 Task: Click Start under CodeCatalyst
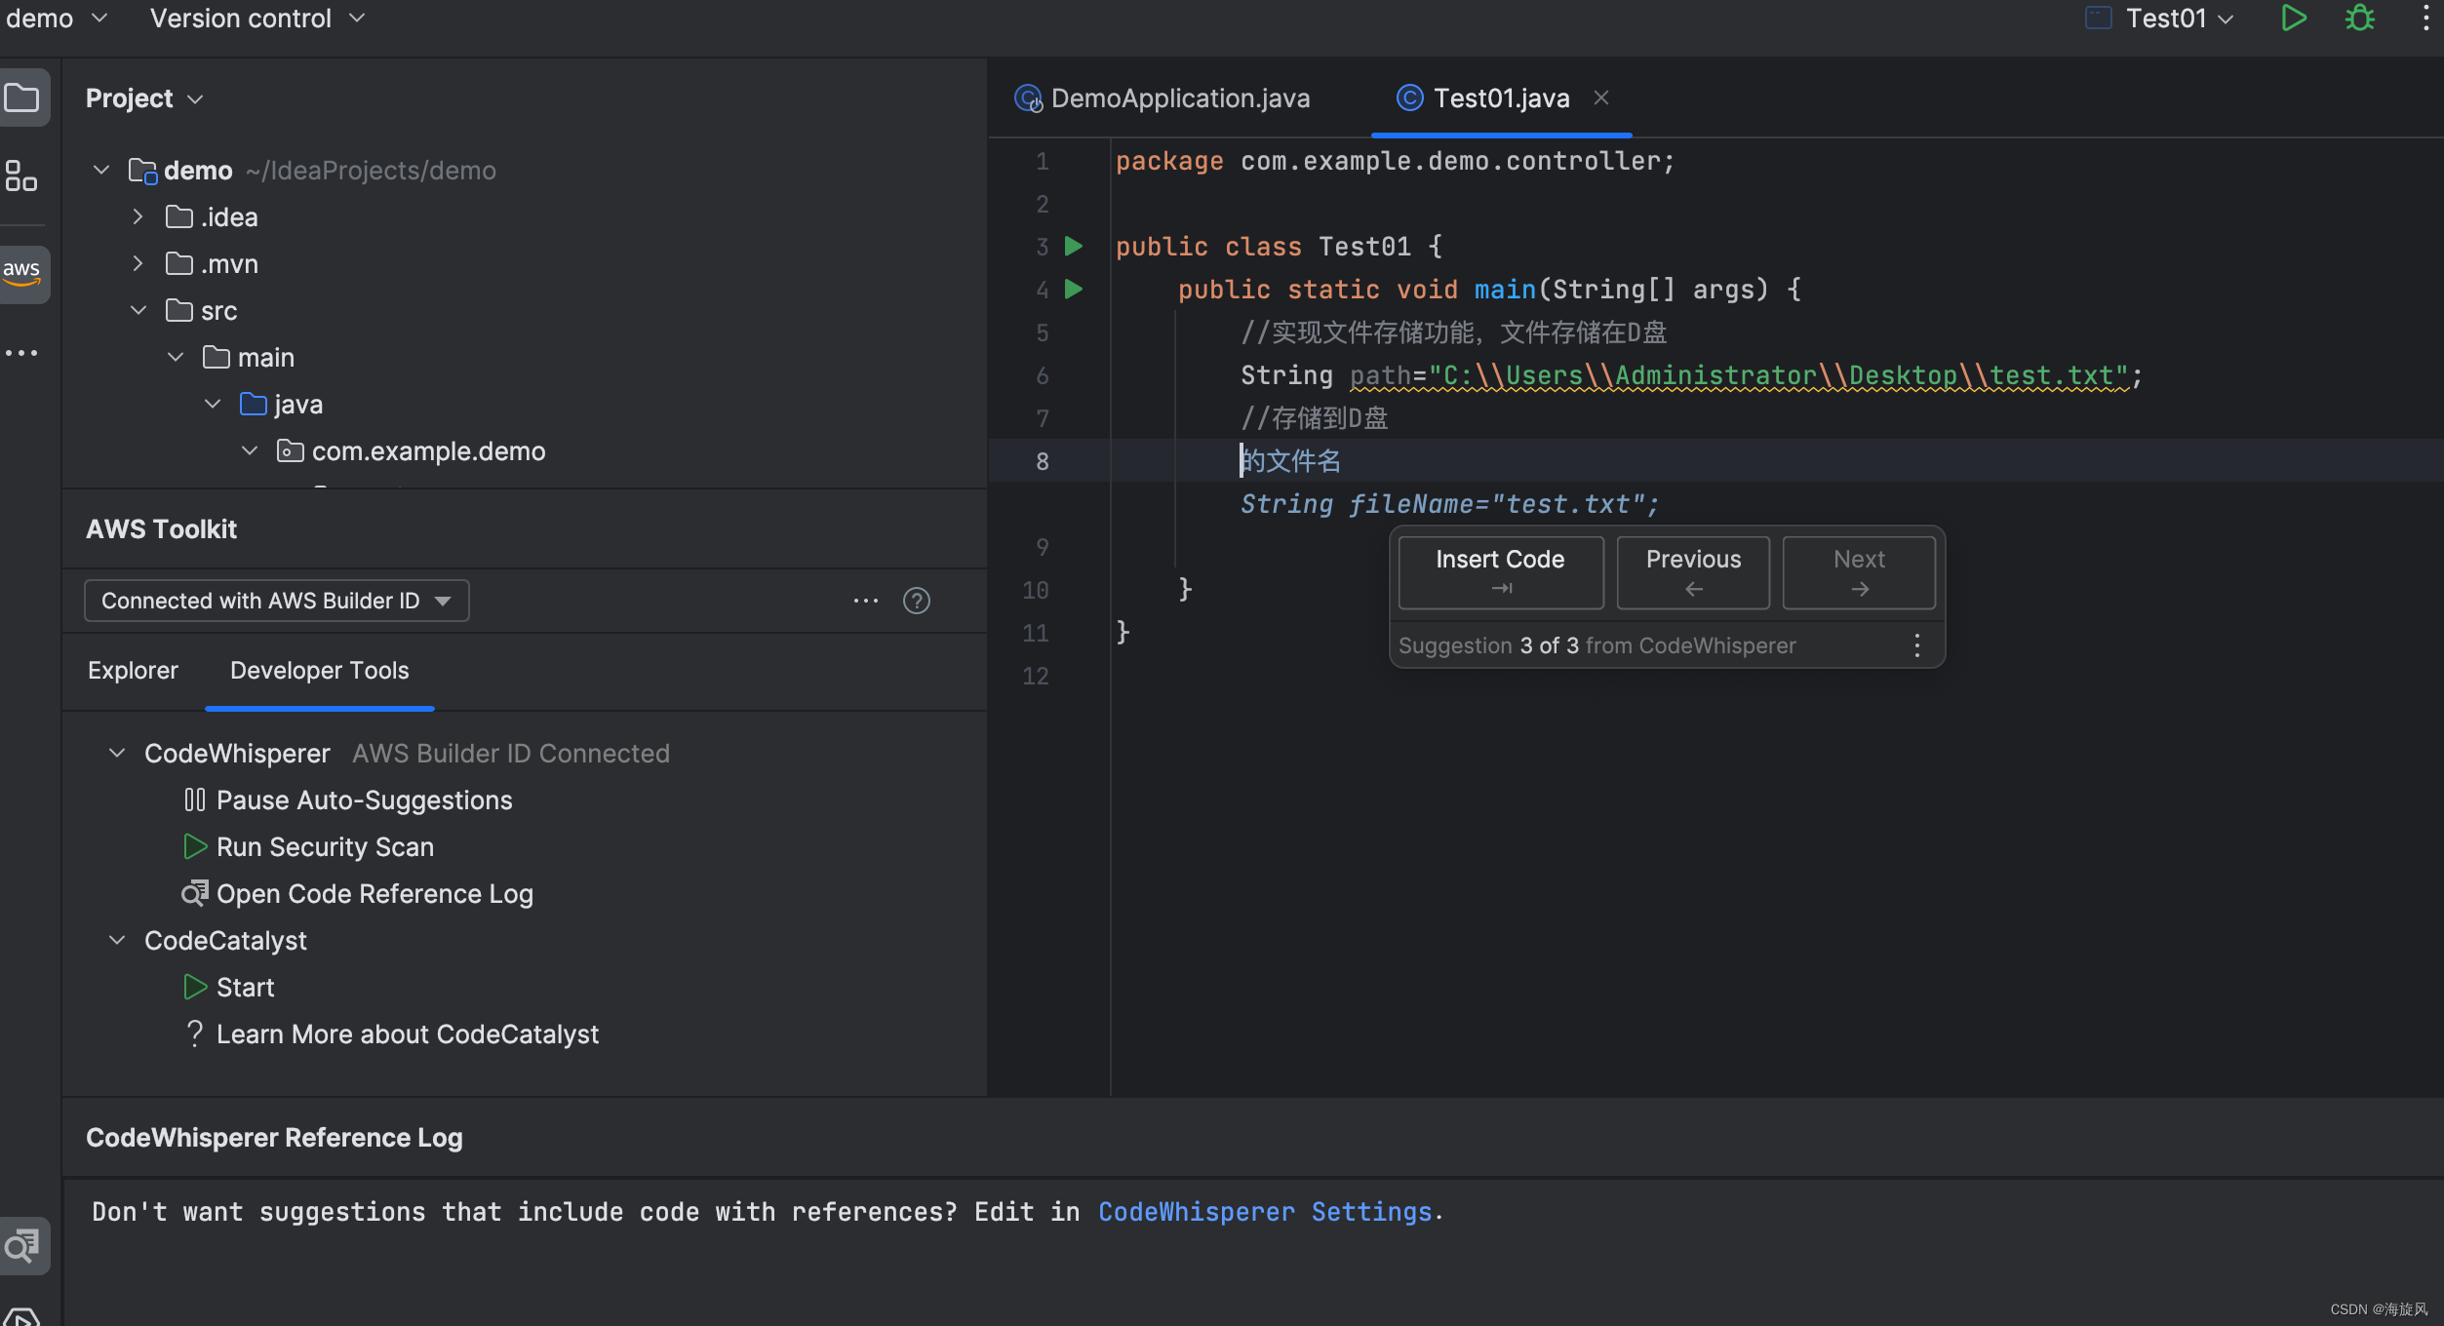pyautogui.click(x=228, y=988)
